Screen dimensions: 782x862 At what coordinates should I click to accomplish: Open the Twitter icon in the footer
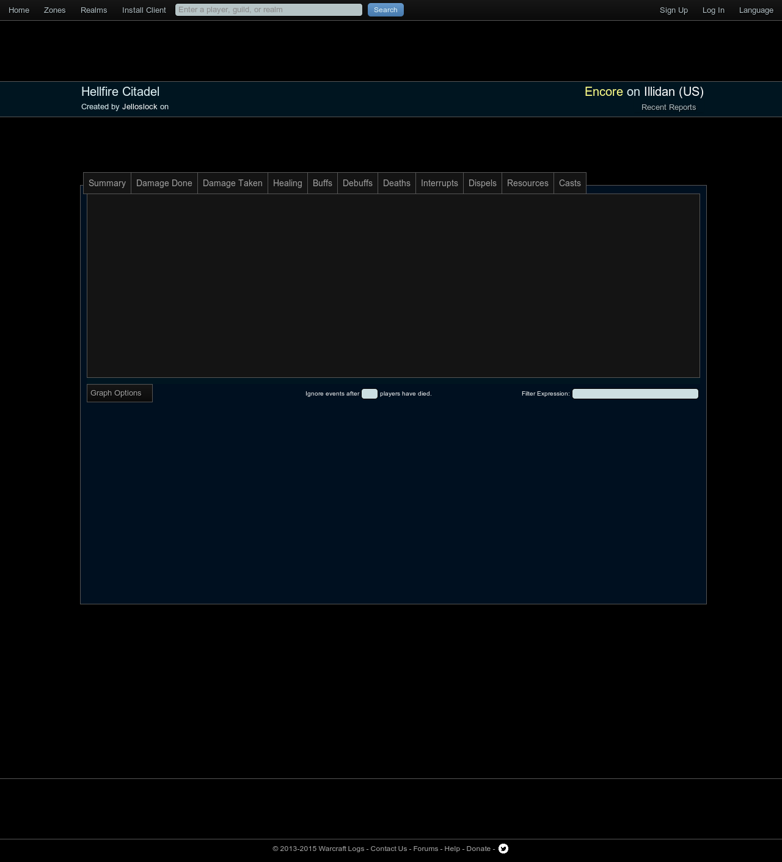point(503,849)
